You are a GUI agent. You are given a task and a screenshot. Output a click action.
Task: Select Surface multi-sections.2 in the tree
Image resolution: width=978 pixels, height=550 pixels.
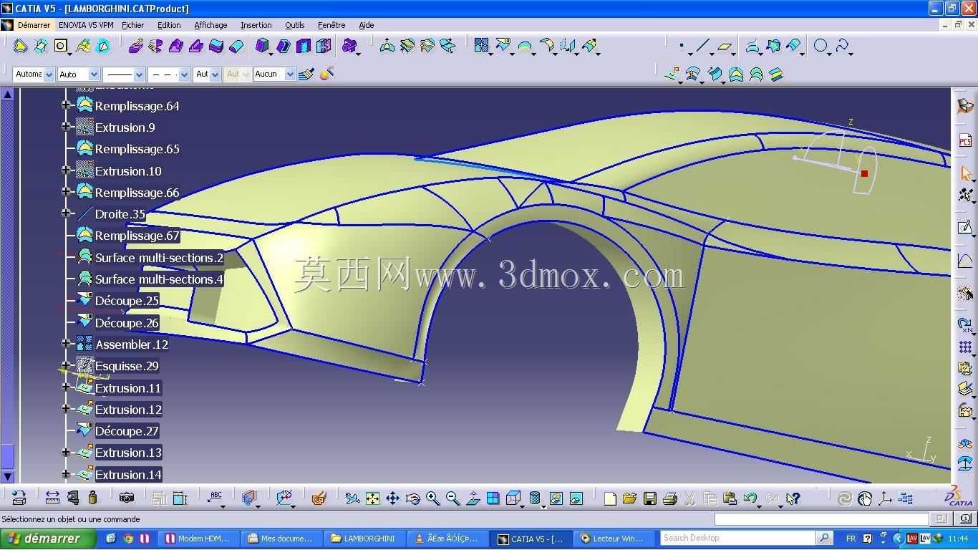[159, 258]
